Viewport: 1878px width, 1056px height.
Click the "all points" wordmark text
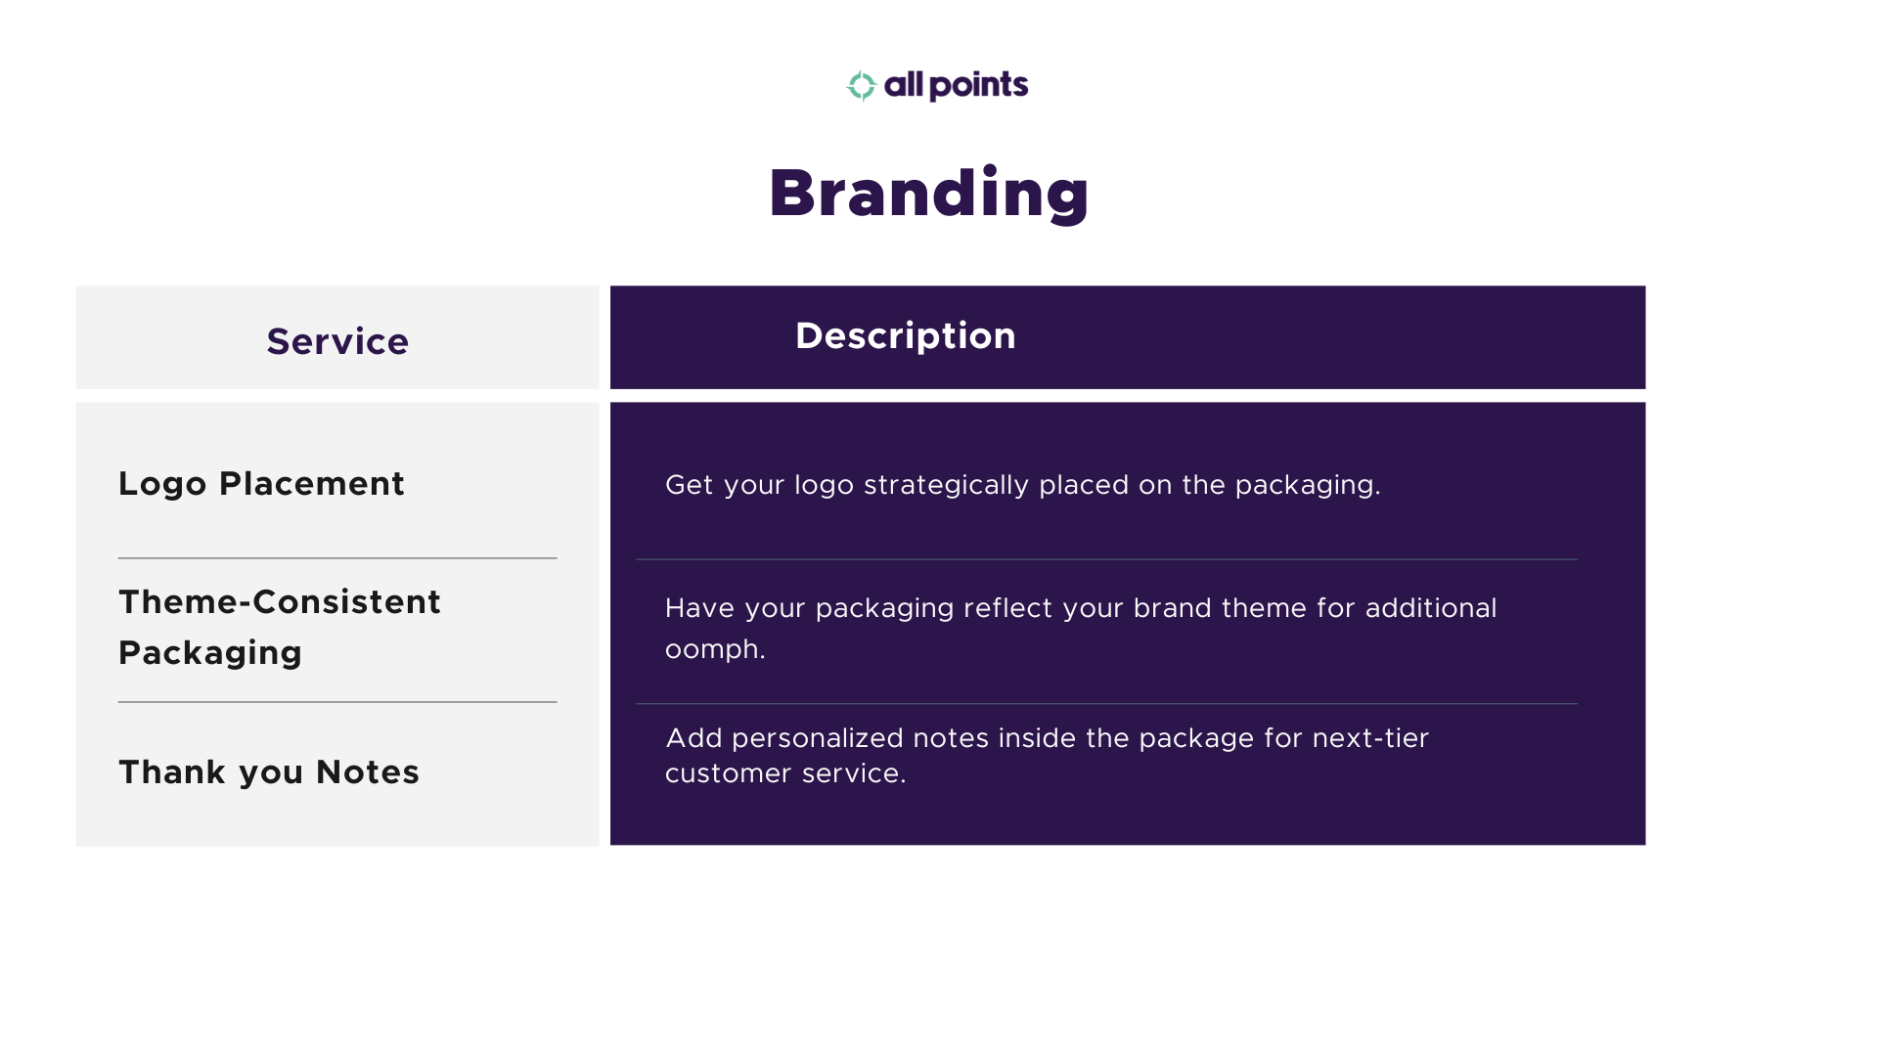pos(956,86)
